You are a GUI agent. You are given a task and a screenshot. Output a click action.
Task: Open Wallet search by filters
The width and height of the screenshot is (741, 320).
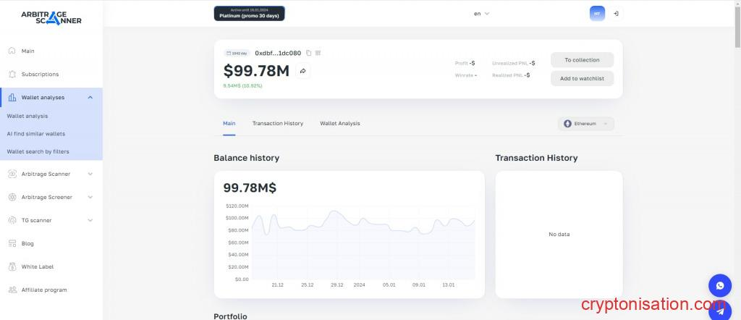38,152
